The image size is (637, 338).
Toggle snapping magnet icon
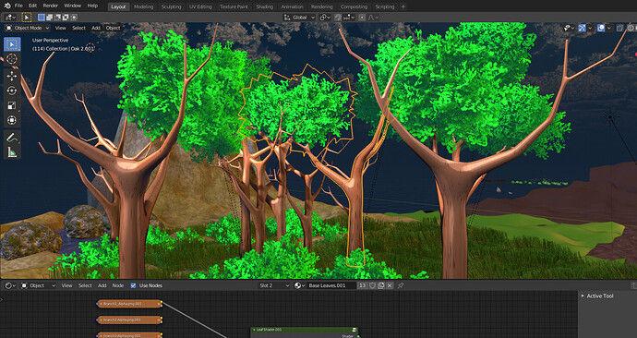338,18
